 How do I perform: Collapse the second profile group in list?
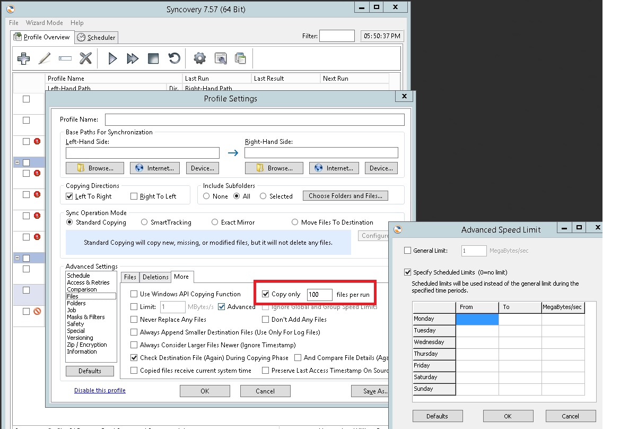tap(18, 258)
